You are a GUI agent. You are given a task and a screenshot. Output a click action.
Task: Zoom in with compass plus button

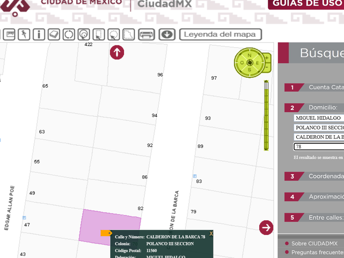(267, 58)
